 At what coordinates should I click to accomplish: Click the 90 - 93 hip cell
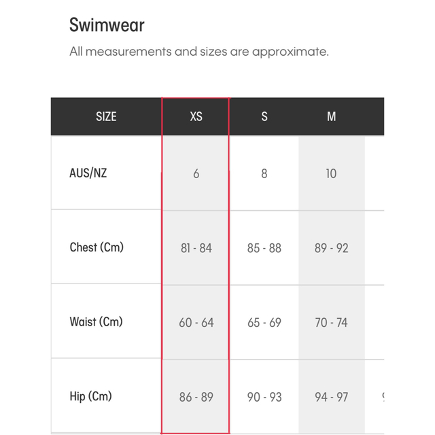click(264, 396)
